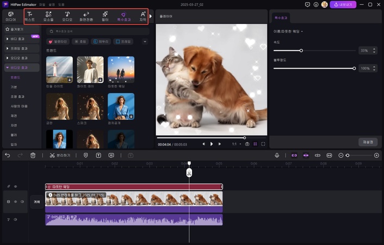Screen dimensions: 384x245
Task: Click the microphone voice-over icon
Action: click(277, 155)
